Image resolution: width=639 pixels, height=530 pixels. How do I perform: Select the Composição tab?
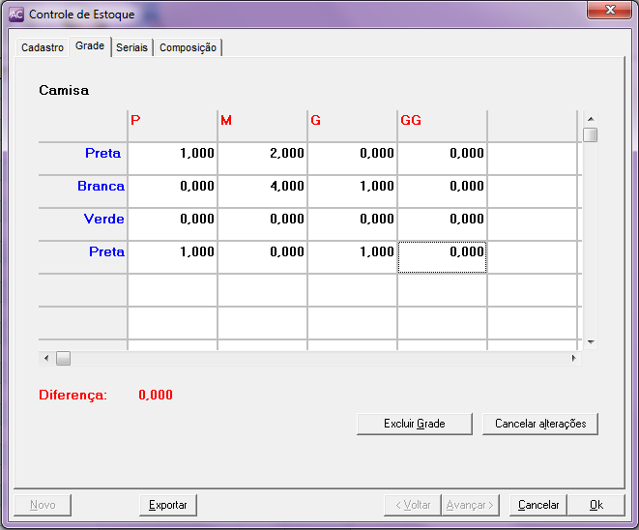click(x=188, y=47)
